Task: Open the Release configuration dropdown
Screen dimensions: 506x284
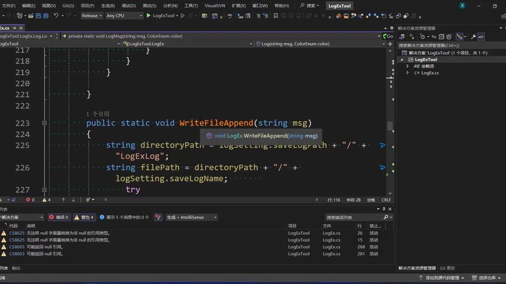Action: pyautogui.click(x=92, y=15)
